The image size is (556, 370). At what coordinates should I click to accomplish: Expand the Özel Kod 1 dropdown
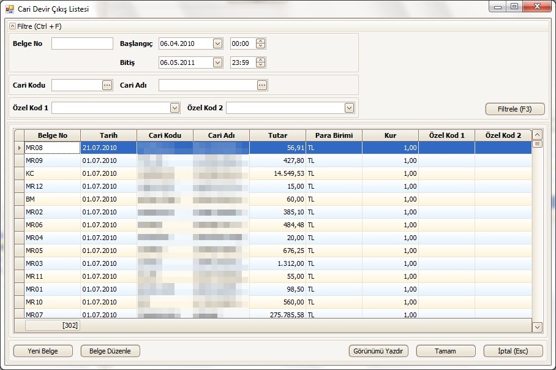click(x=175, y=108)
